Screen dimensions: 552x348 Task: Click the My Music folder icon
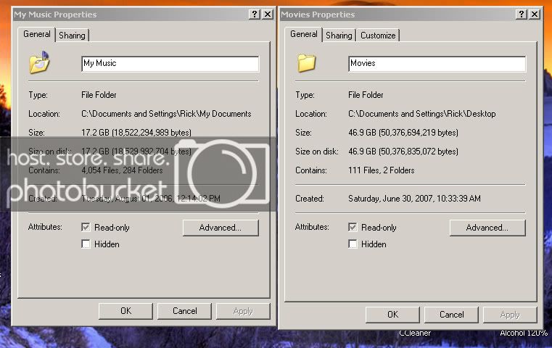39,63
